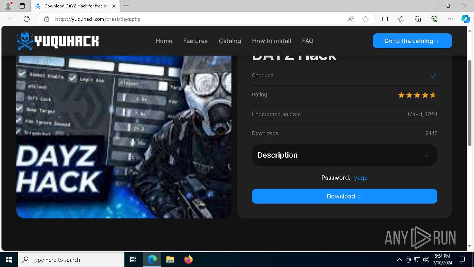Click the downloads count 9147

pyautogui.click(x=431, y=133)
